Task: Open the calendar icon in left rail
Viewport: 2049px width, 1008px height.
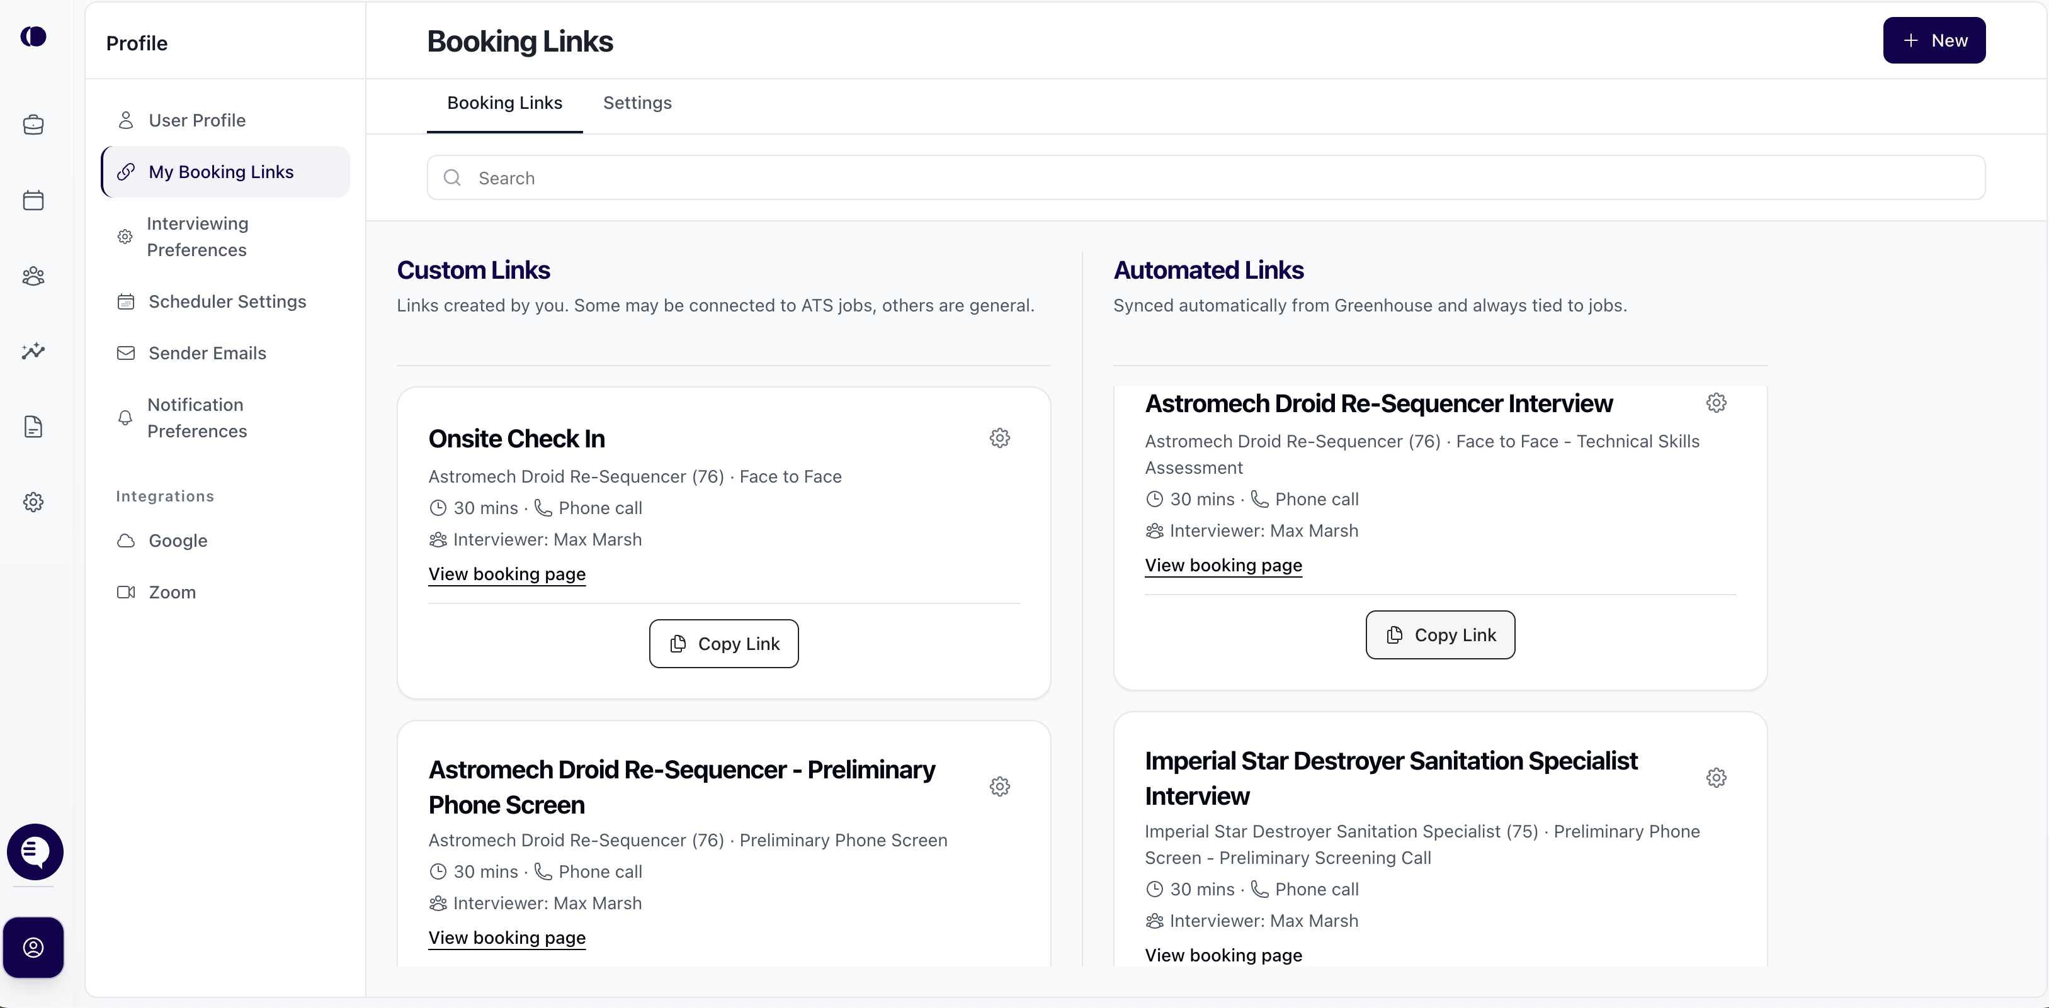Action: [33, 200]
